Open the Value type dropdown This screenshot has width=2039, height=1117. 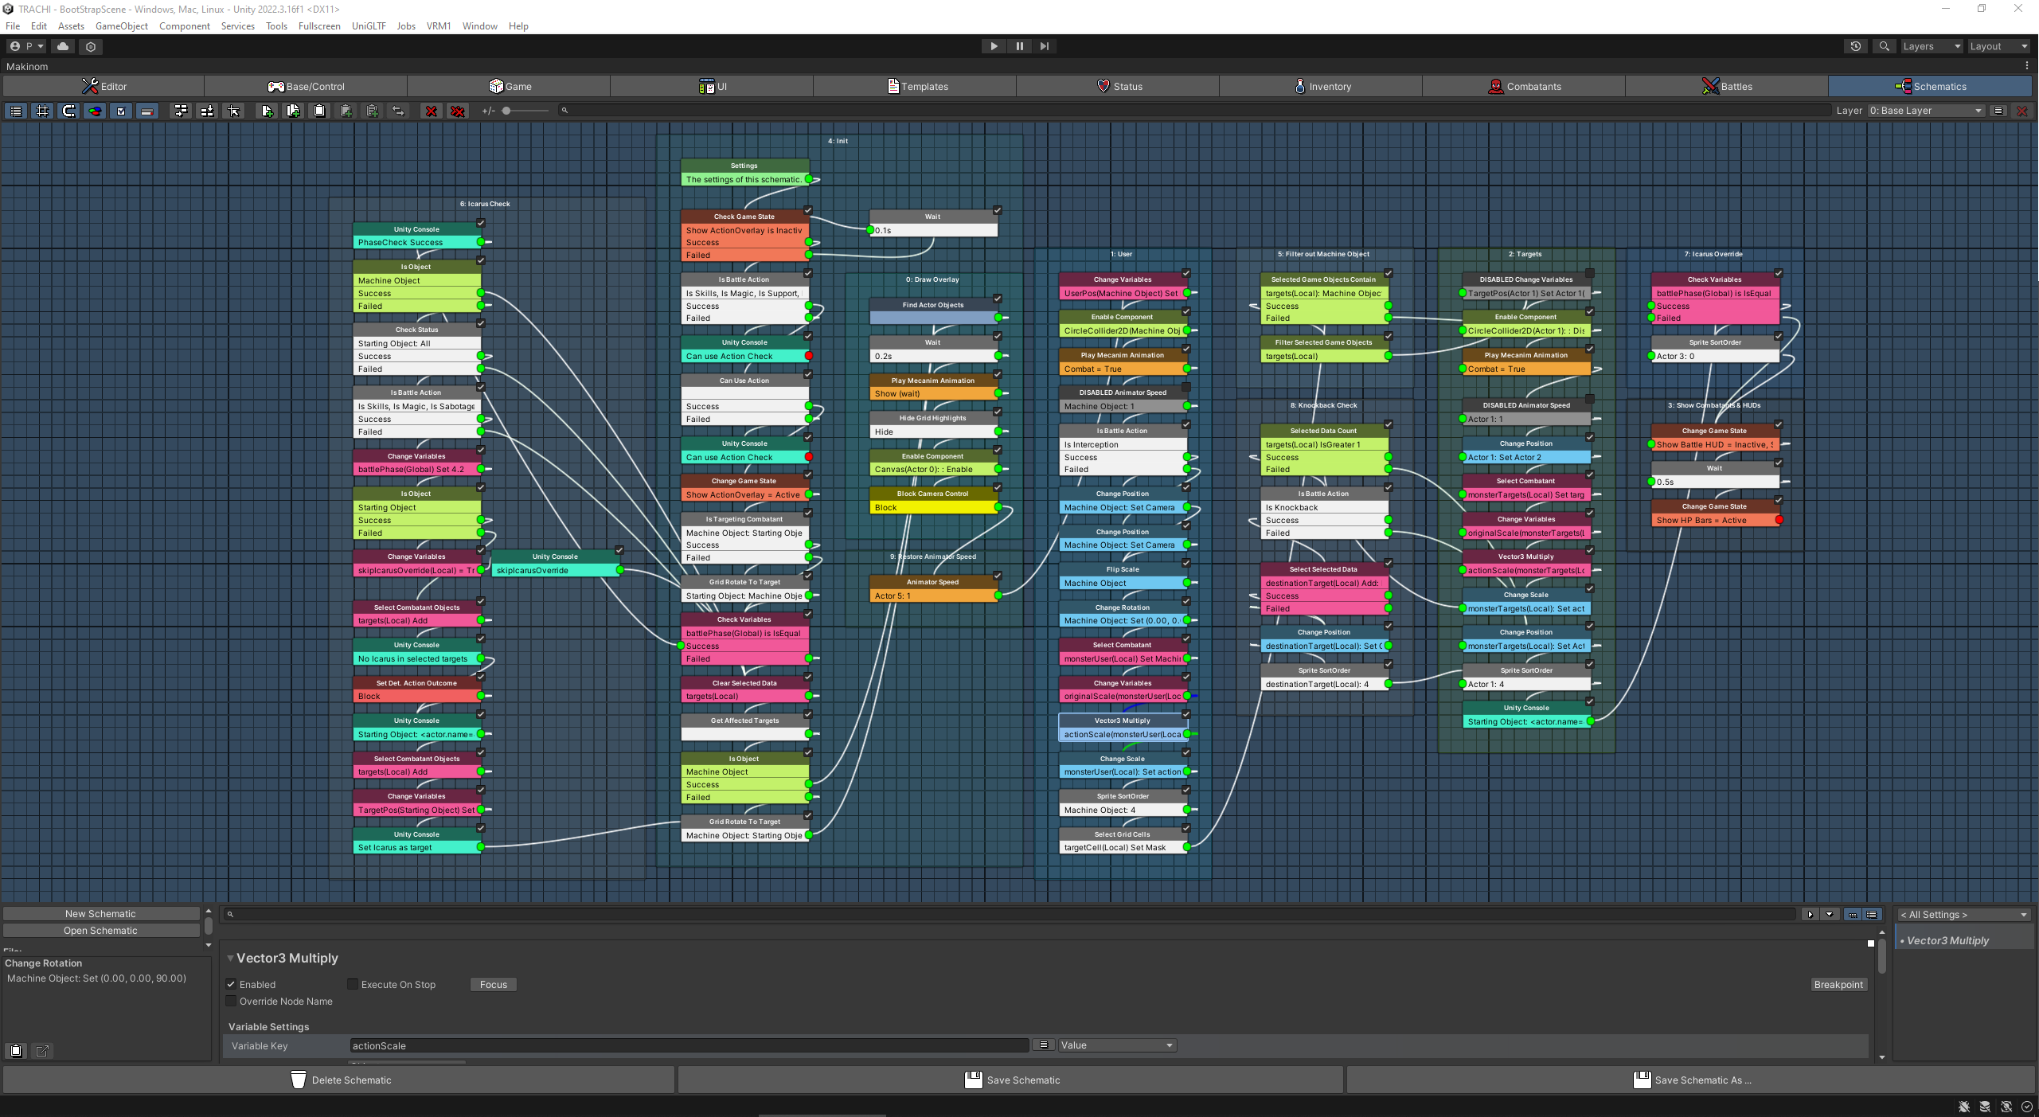point(1116,1045)
